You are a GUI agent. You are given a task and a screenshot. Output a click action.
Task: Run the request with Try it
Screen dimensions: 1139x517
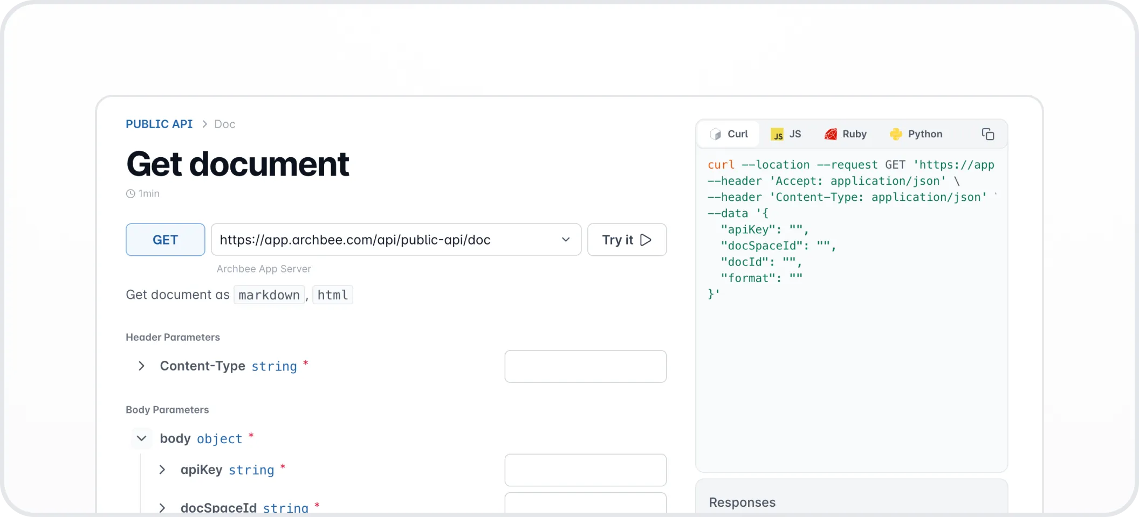pyautogui.click(x=627, y=240)
